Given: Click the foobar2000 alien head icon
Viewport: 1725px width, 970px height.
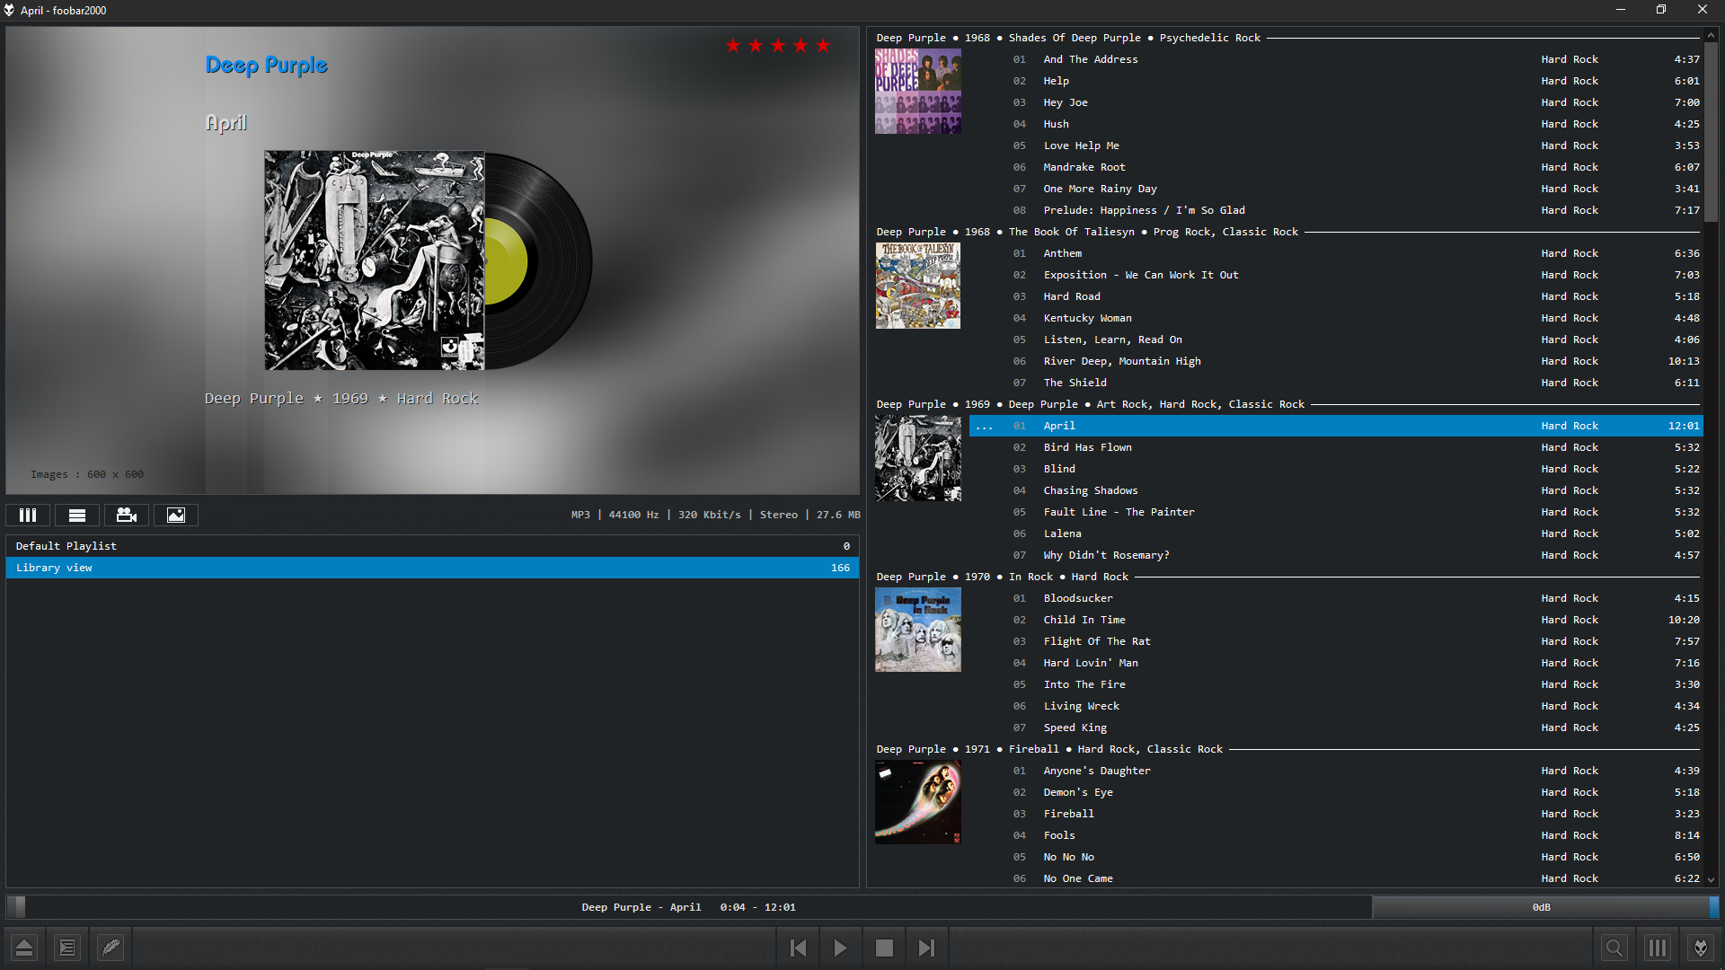Looking at the screenshot, I should tap(1700, 948).
